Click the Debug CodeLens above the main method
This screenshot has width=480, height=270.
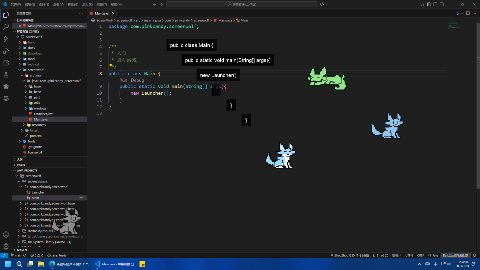[137, 80]
